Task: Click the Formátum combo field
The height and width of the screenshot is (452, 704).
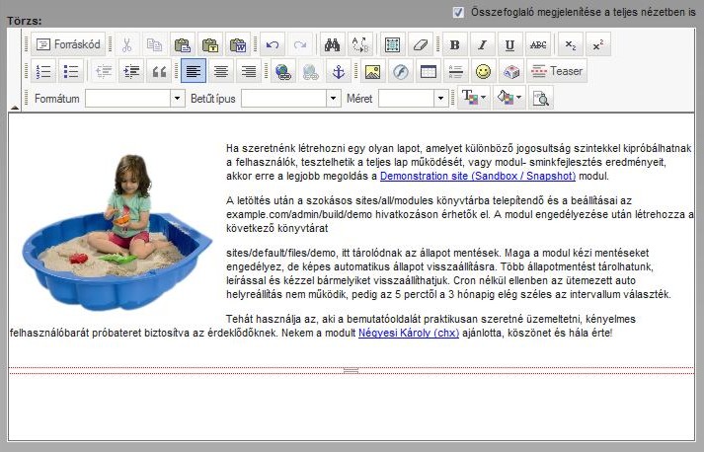Action: click(134, 98)
